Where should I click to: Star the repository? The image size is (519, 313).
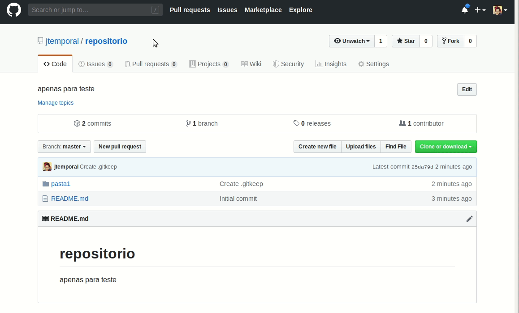[x=406, y=41]
